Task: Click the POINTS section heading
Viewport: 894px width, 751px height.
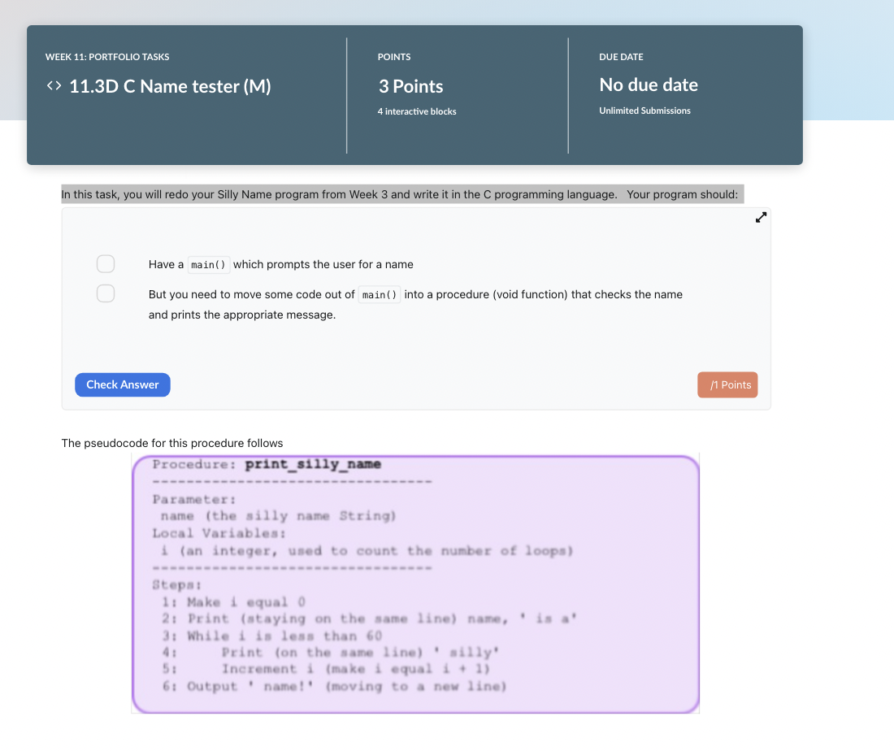Action: (394, 57)
